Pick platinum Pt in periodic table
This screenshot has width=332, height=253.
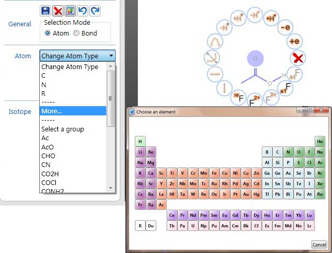point(235,194)
